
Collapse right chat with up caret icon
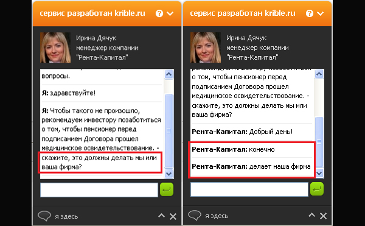[x=311, y=215]
